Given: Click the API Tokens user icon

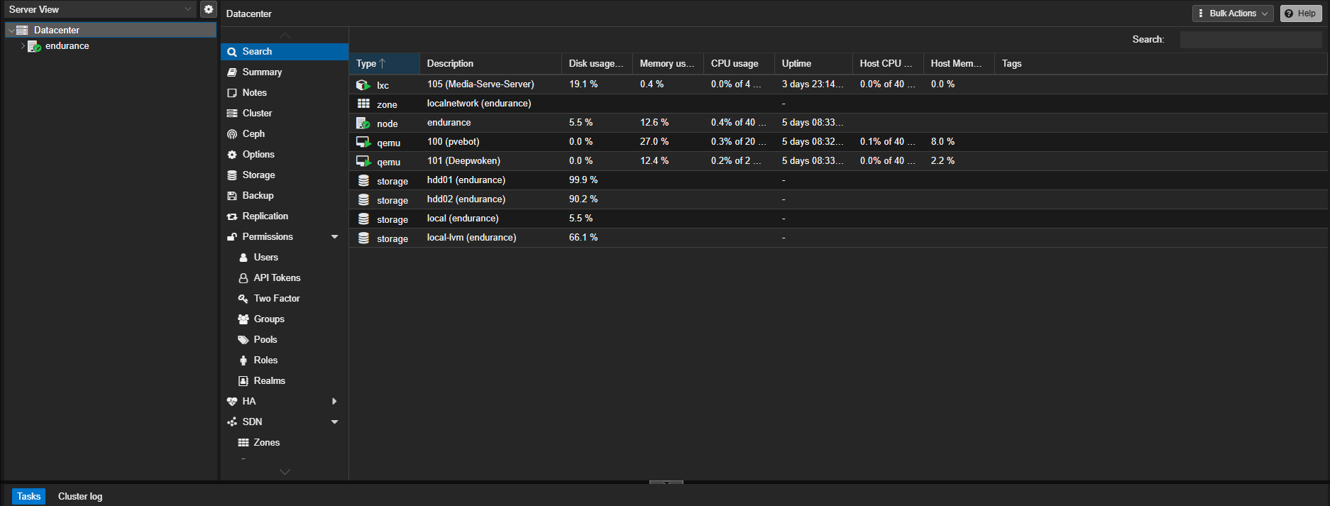Looking at the screenshot, I should (x=243, y=278).
